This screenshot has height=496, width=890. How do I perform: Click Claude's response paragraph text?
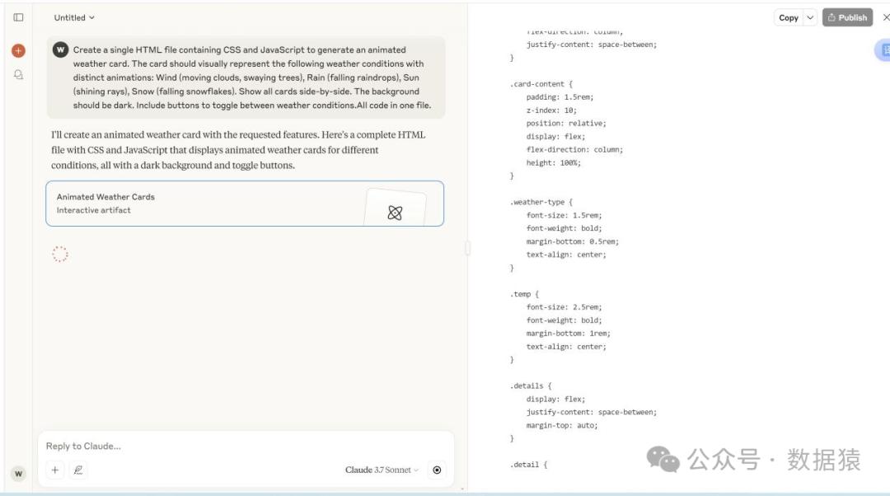(x=238, y=150)
